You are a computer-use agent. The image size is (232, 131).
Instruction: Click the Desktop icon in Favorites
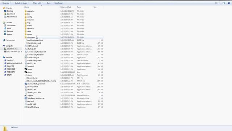pos(5,11)
